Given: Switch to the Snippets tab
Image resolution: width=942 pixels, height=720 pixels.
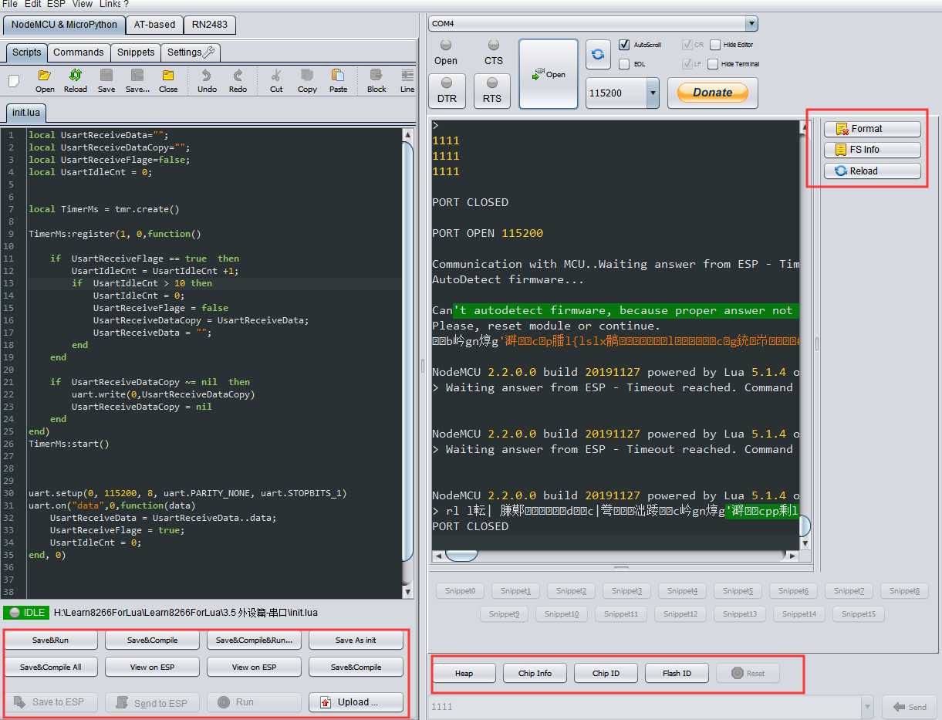Looking at the screenshot, I should [136, 52].
